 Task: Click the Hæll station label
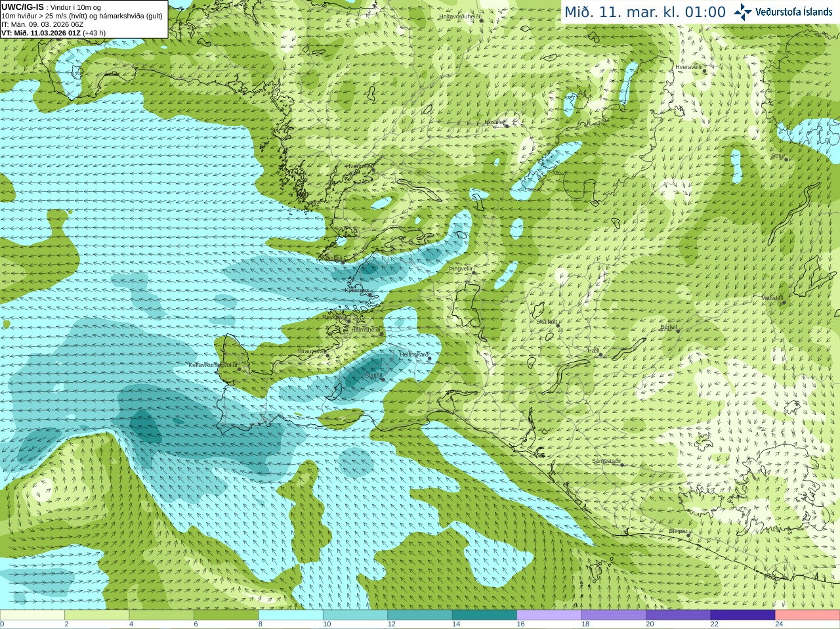594,351
